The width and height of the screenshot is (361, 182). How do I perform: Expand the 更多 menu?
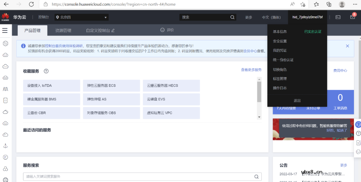click(x=248, y=17)
